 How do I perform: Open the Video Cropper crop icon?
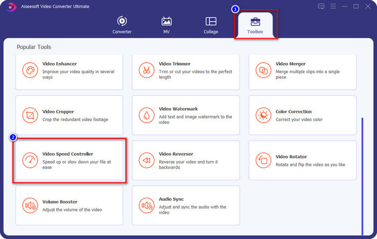point(30,115)
